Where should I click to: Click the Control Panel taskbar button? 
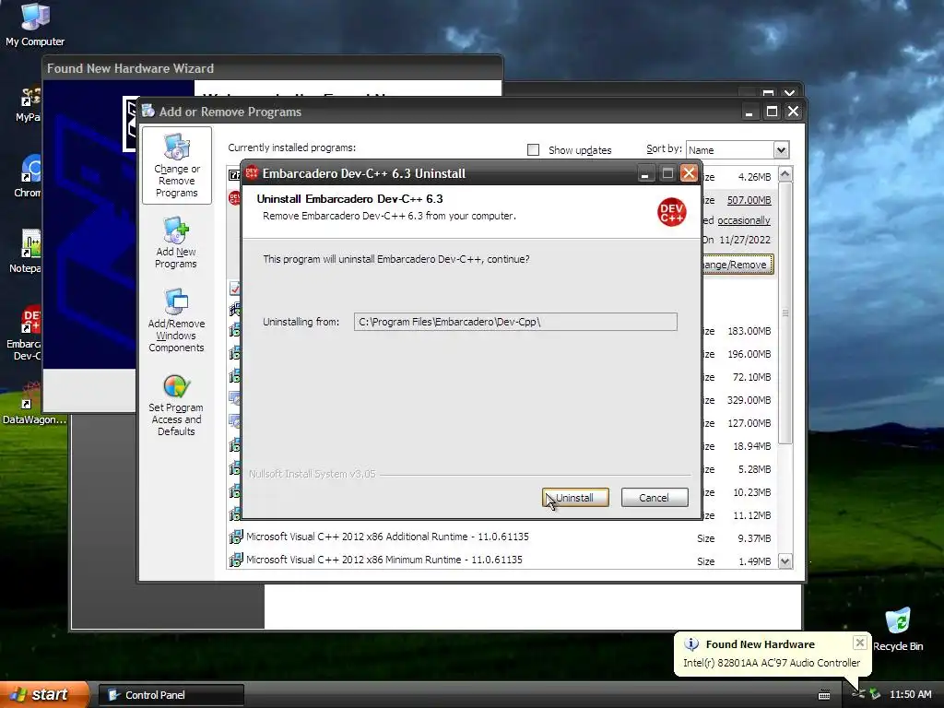(x=171, y=695)
